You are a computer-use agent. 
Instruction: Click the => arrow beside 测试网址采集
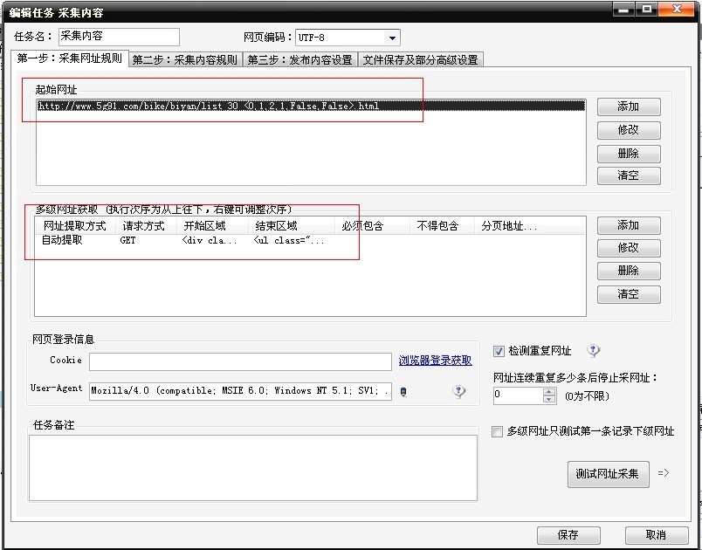tap(664, 473)
